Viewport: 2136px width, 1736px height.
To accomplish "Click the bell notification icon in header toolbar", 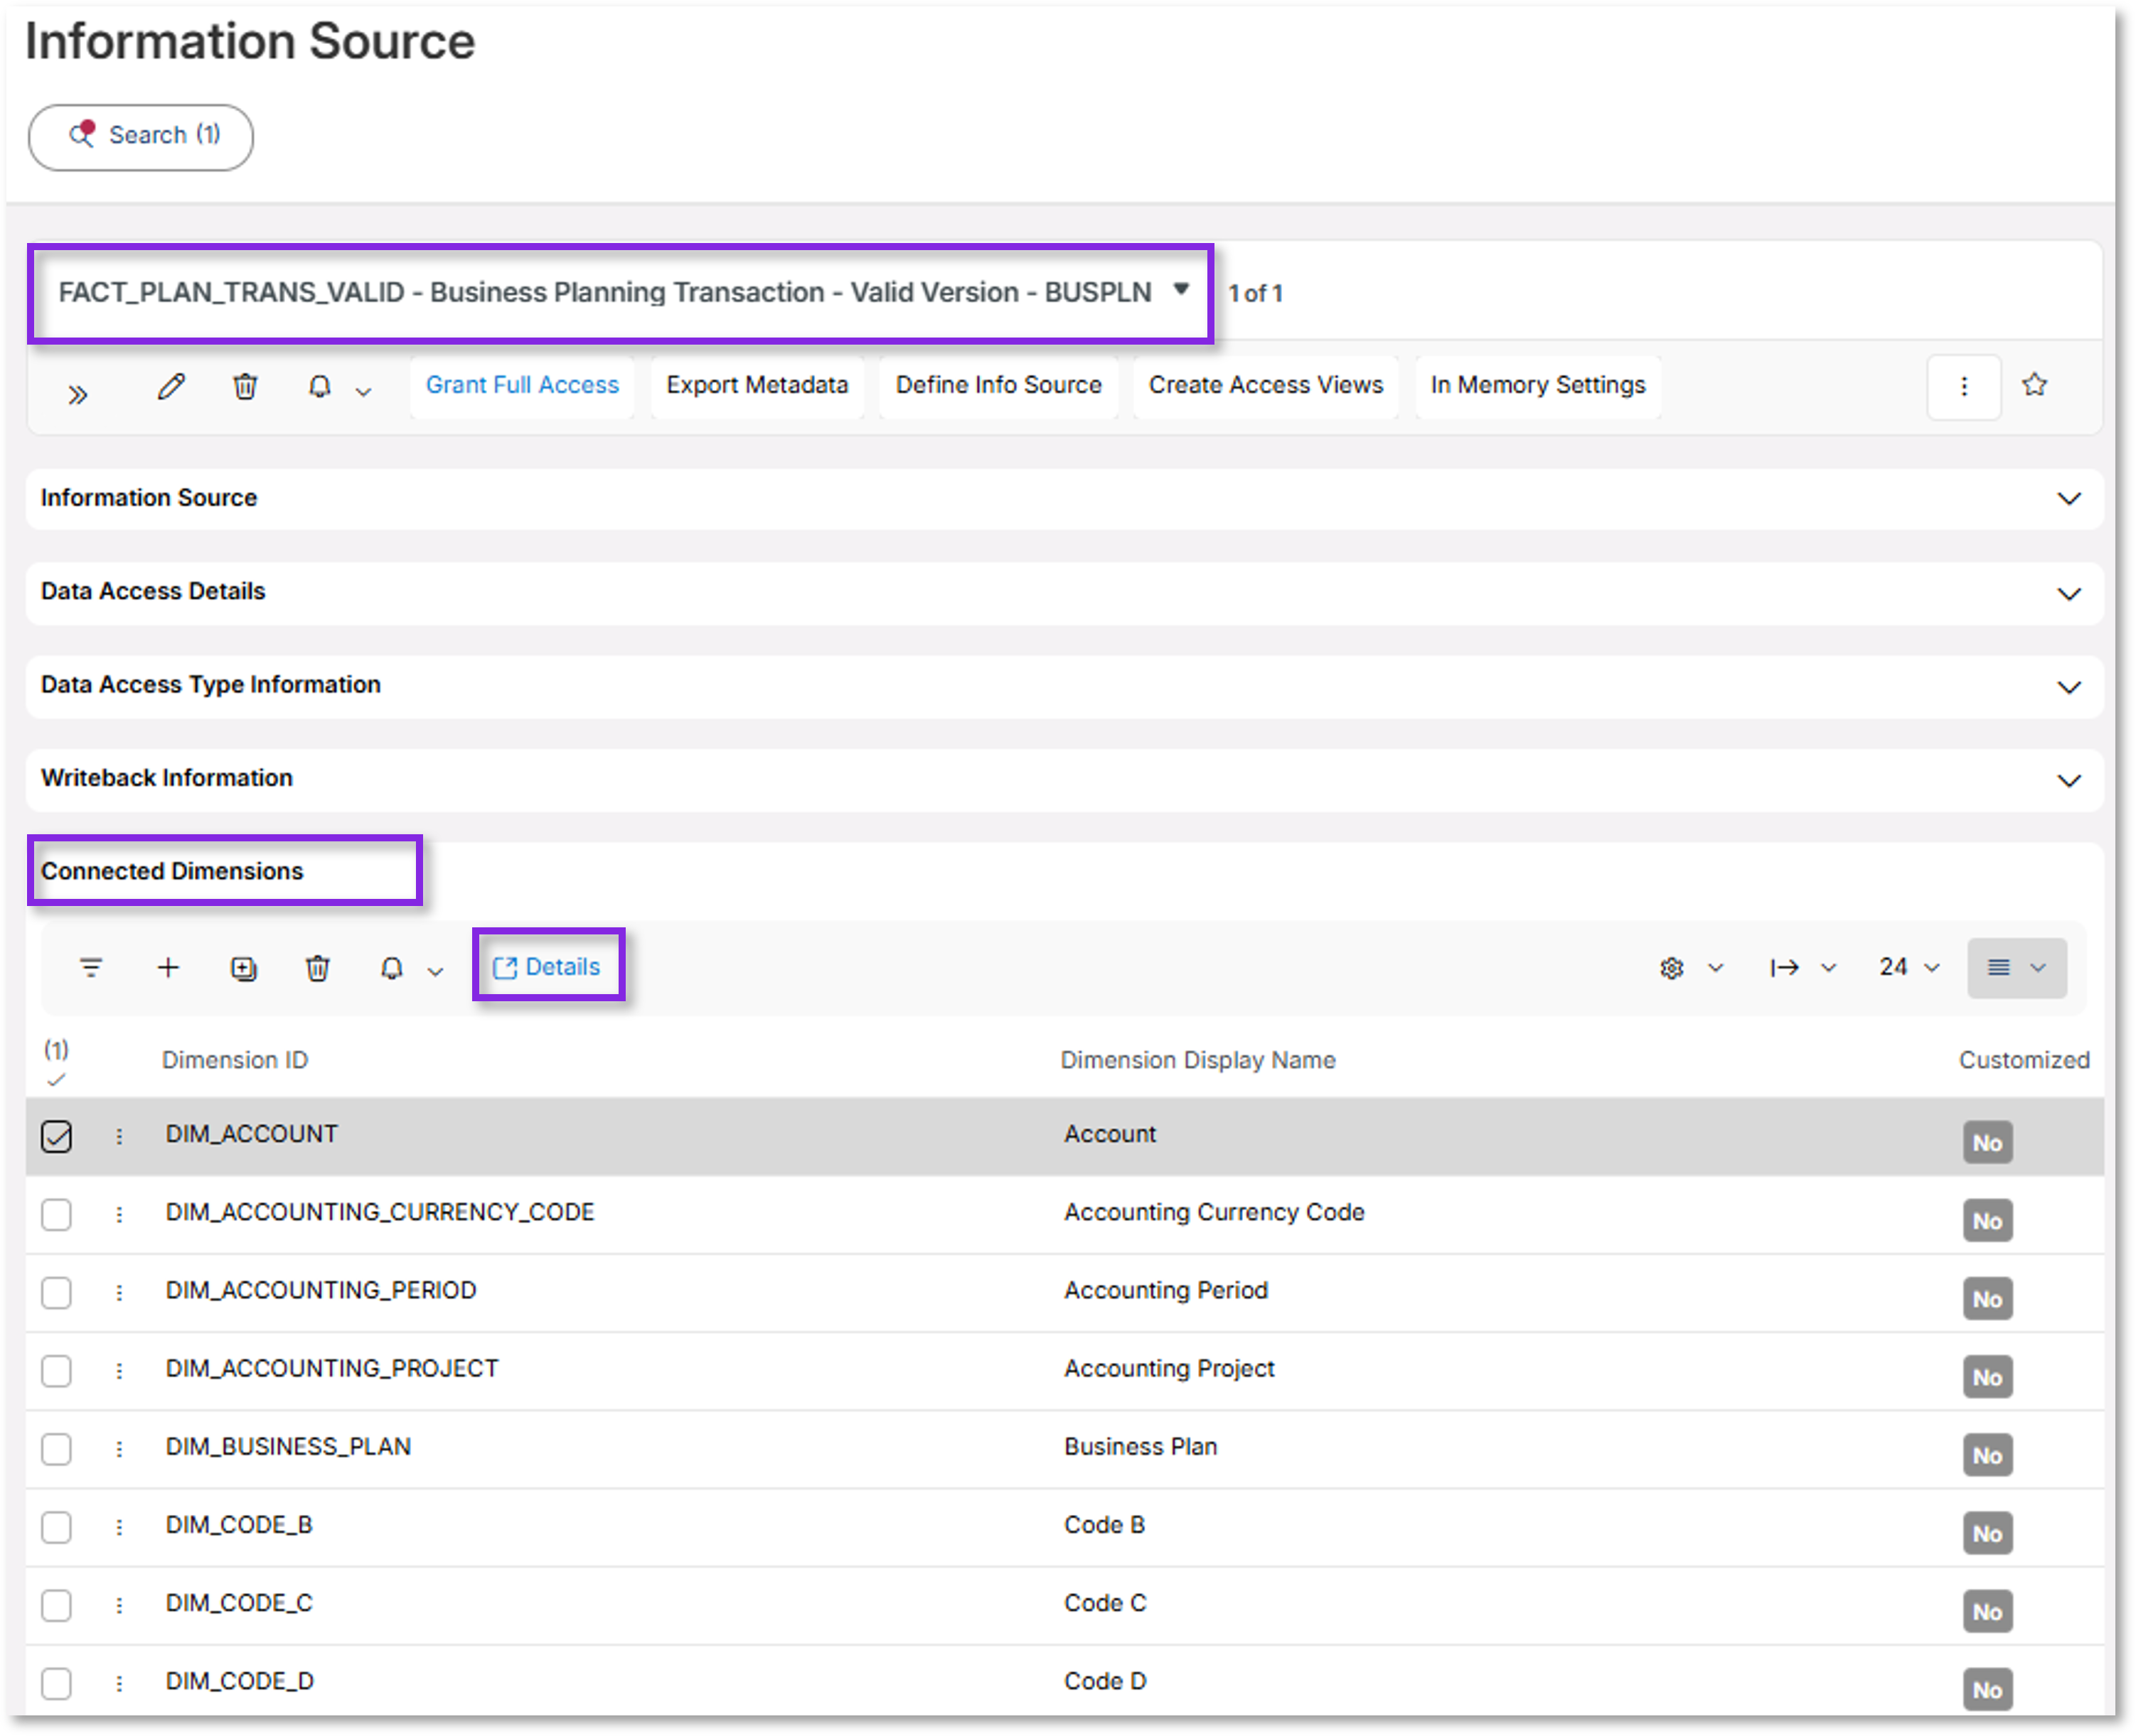I will [x=319, y=386].
